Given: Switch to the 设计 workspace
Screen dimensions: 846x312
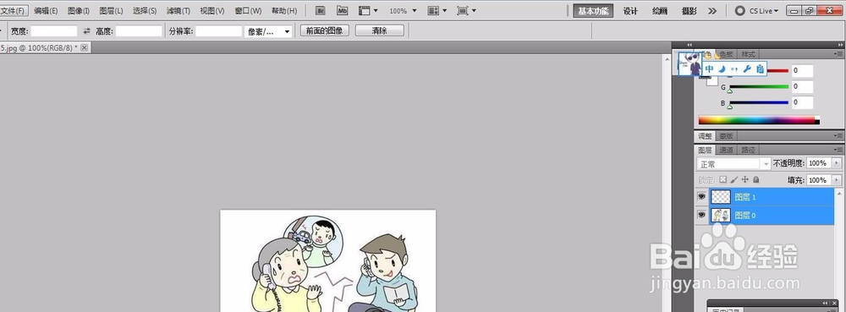Looking at the screenshot, I should (x=630, y=11).
